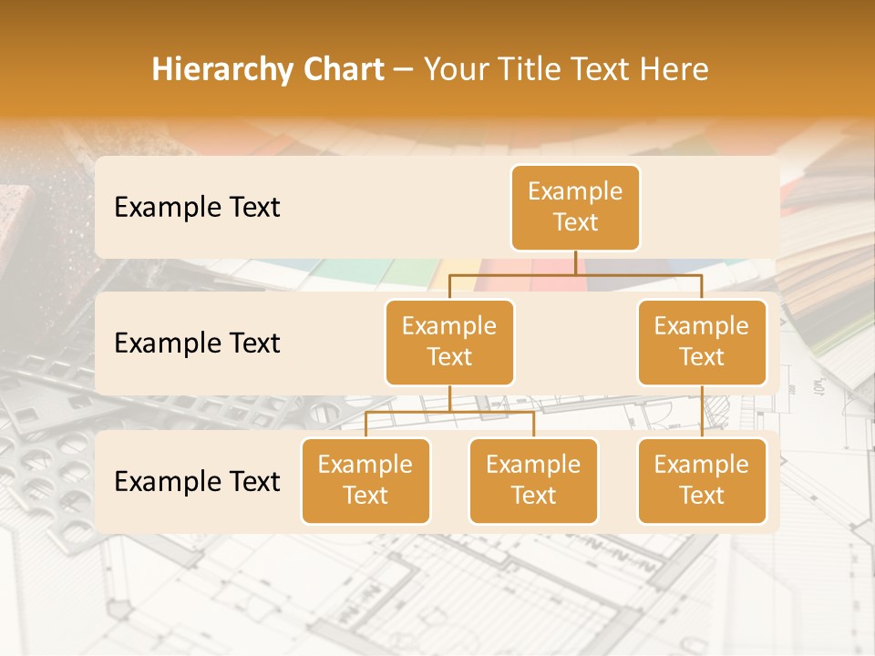Click the connector above the rightmost bottom box
The image size is (875, 656).
pos(702,410)
